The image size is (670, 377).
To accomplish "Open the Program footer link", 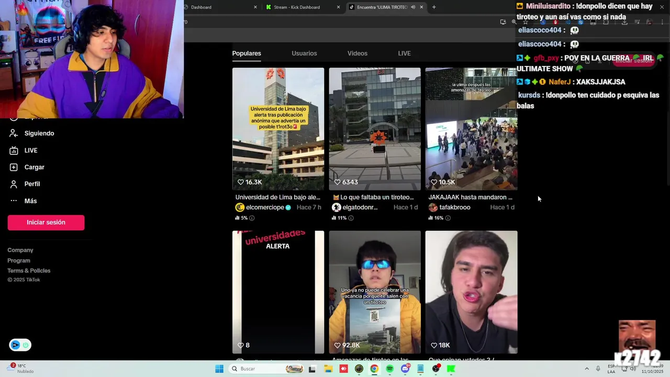I will pyautogui.click(x=19, y=261).
